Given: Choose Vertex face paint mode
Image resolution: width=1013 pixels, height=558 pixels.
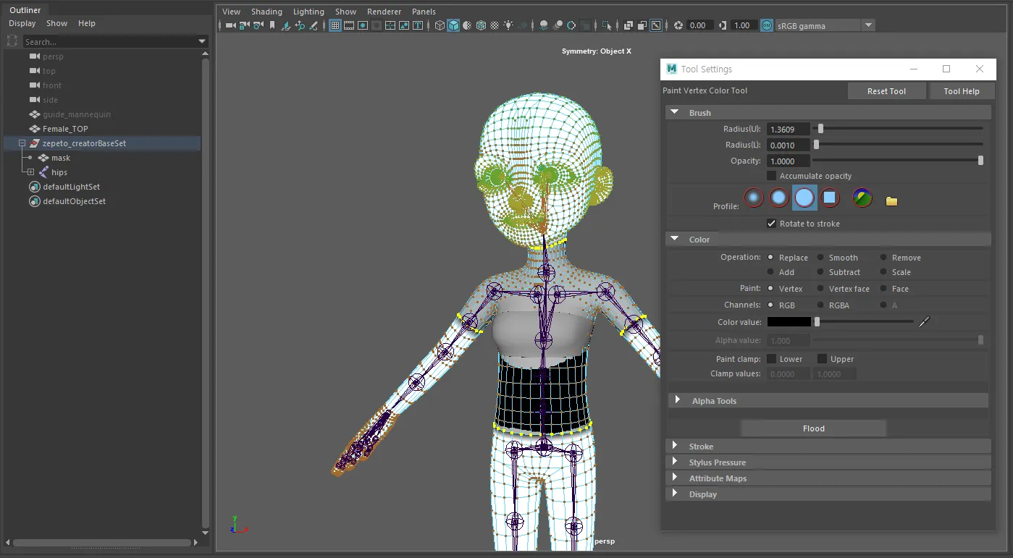Looking at the screenshot, I should [x=820, y=289].
